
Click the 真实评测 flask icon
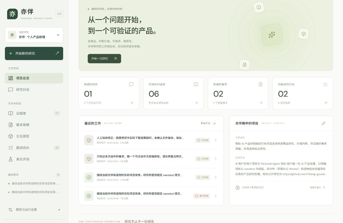(x=11, y=159)
